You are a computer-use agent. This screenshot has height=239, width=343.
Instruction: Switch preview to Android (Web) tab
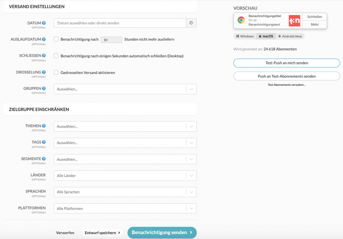pyautogui.click(x=290, y=36)
